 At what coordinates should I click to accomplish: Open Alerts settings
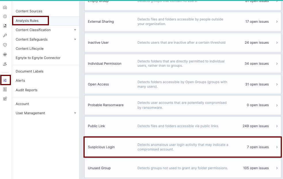click(x=20, y=81)
